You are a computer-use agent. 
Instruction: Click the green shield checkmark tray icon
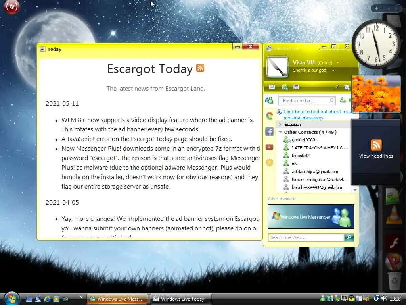(337, 299)
